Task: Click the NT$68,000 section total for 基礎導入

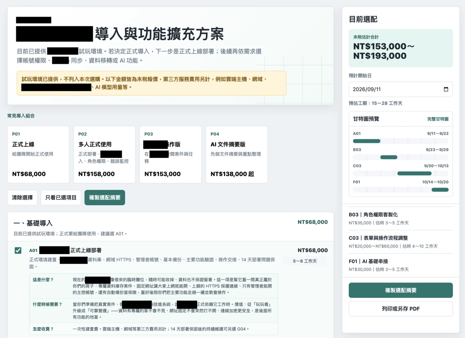Action: pyautogui.click(x=313, y=222)
